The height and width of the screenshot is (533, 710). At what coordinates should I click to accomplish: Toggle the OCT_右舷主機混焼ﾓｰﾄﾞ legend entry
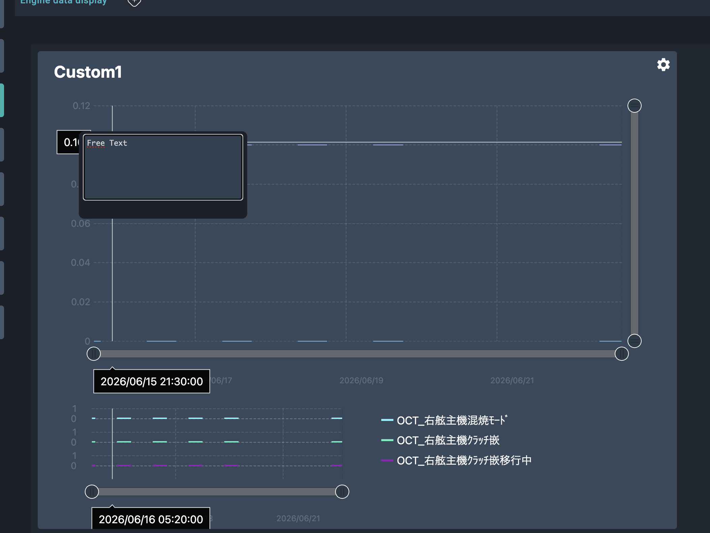[x=444, y=420]
